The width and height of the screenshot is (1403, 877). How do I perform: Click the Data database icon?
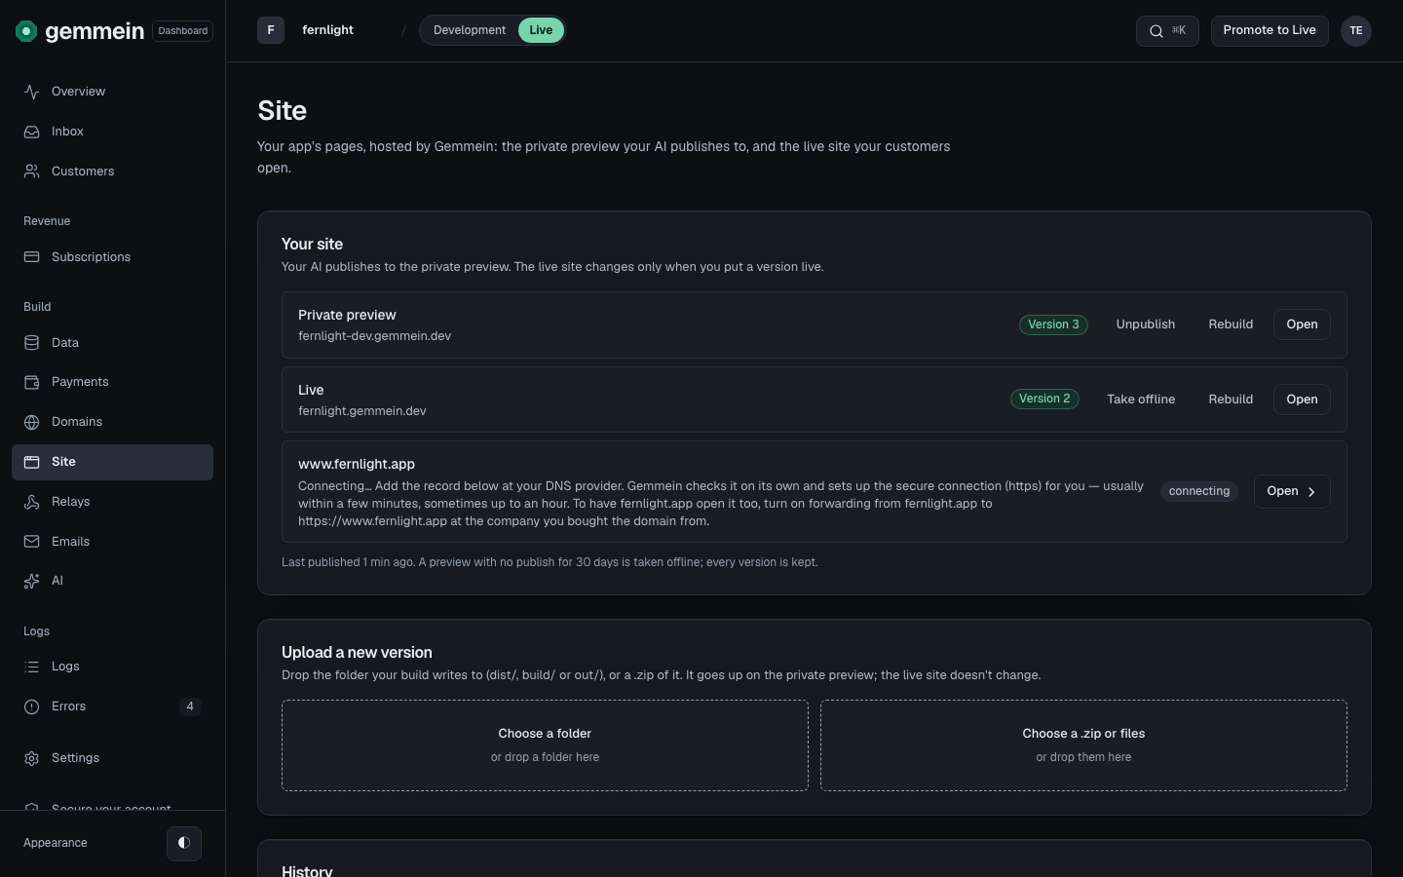click(32, 343)
